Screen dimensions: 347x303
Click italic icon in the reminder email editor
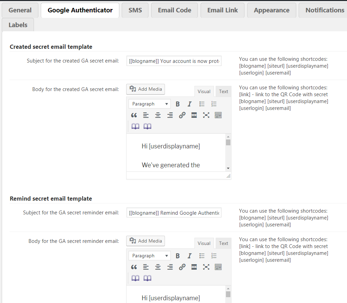click(189, 256)
